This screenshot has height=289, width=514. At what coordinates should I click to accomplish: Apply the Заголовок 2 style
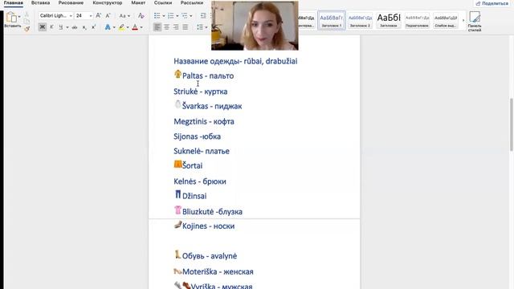pyautogui.click(x=360, y=20)
